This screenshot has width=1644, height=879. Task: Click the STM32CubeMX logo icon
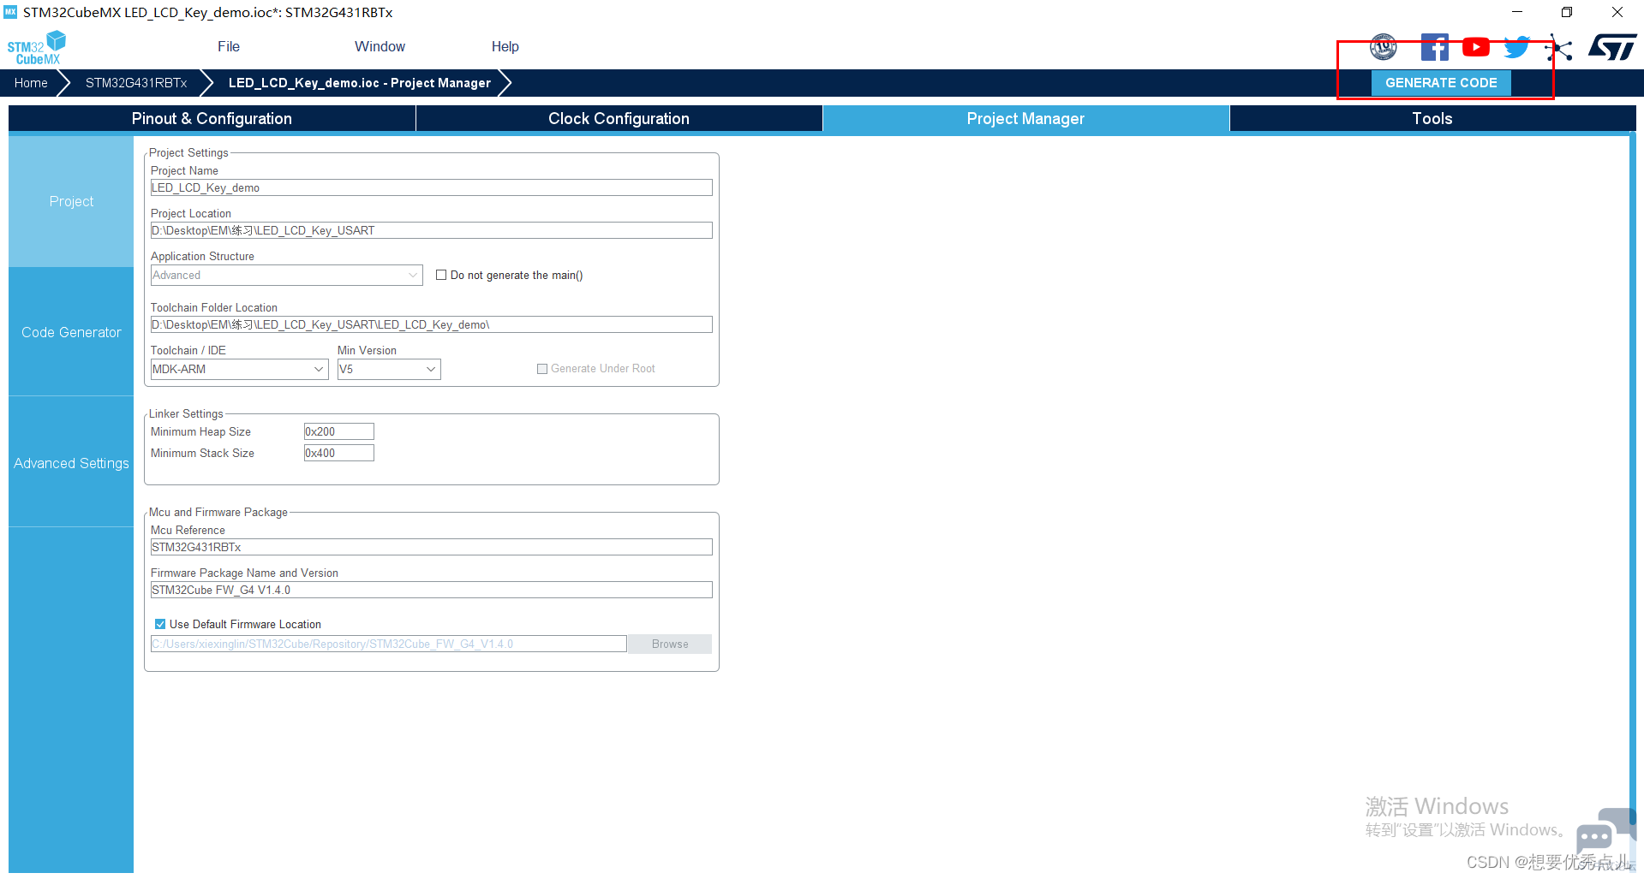pos(36,48)
